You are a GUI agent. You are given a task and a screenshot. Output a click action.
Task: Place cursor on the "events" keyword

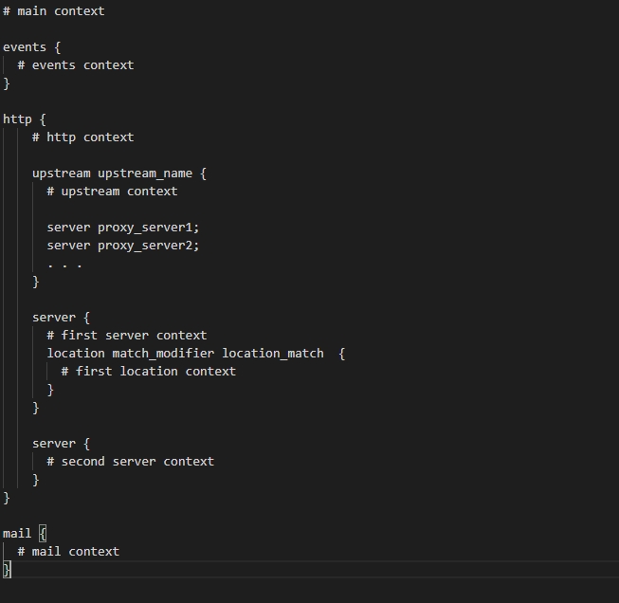coord(25,47)
